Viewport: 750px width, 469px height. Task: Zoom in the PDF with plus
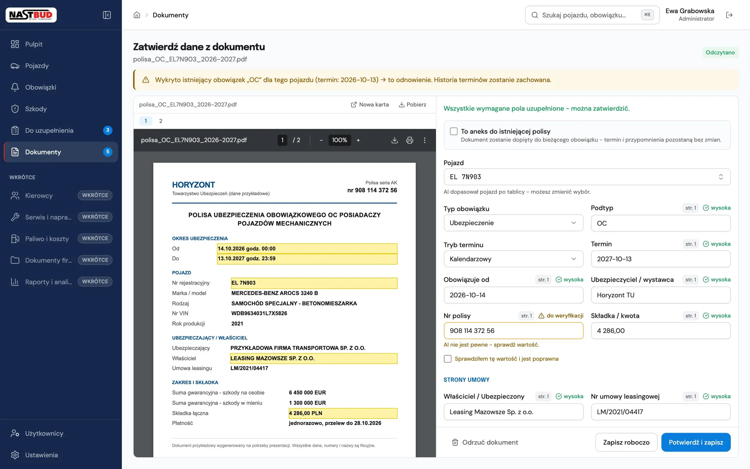pos(358,140)
